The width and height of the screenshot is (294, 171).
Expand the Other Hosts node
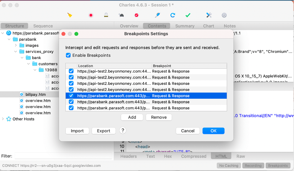click(3, 119)
